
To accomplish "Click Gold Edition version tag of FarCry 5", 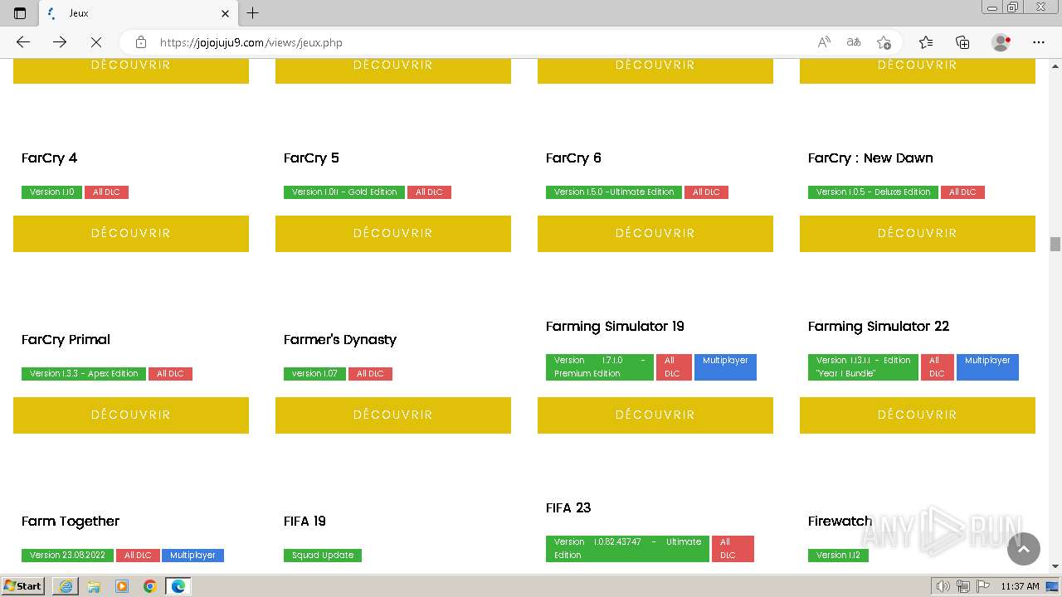I will (x=344, y=192).
